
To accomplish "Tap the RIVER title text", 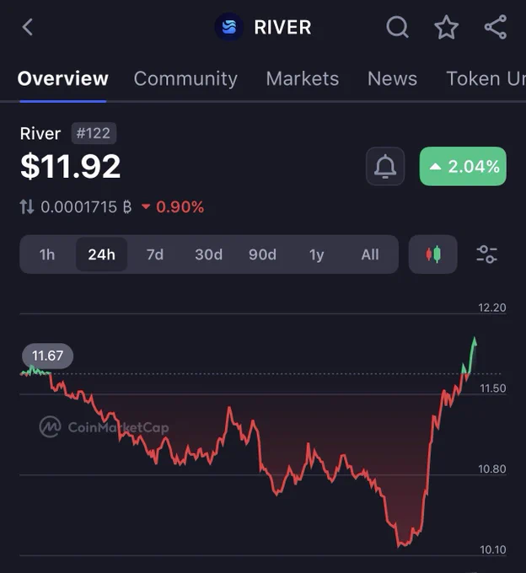I will (282, 27).
